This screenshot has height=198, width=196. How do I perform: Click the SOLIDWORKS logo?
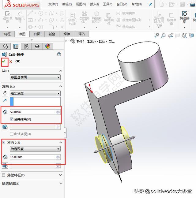[x=22, y=4]
